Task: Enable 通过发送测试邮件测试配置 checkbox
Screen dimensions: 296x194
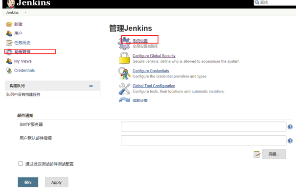Action: click(21, 164)
